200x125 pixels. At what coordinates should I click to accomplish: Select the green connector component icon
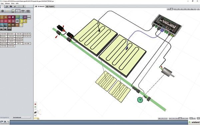tap(17, 17)
